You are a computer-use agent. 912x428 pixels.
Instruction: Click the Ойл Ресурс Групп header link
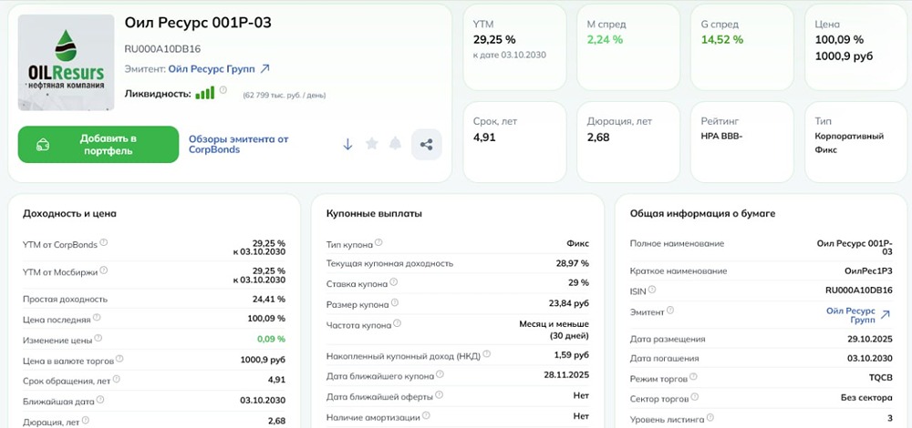click(x=212, y=69)
